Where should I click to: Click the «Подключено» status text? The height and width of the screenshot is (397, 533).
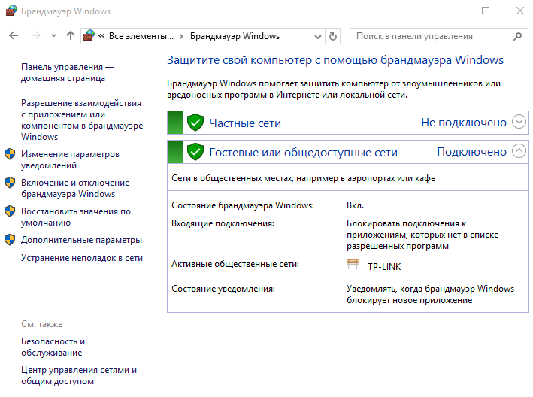(471, 152)
